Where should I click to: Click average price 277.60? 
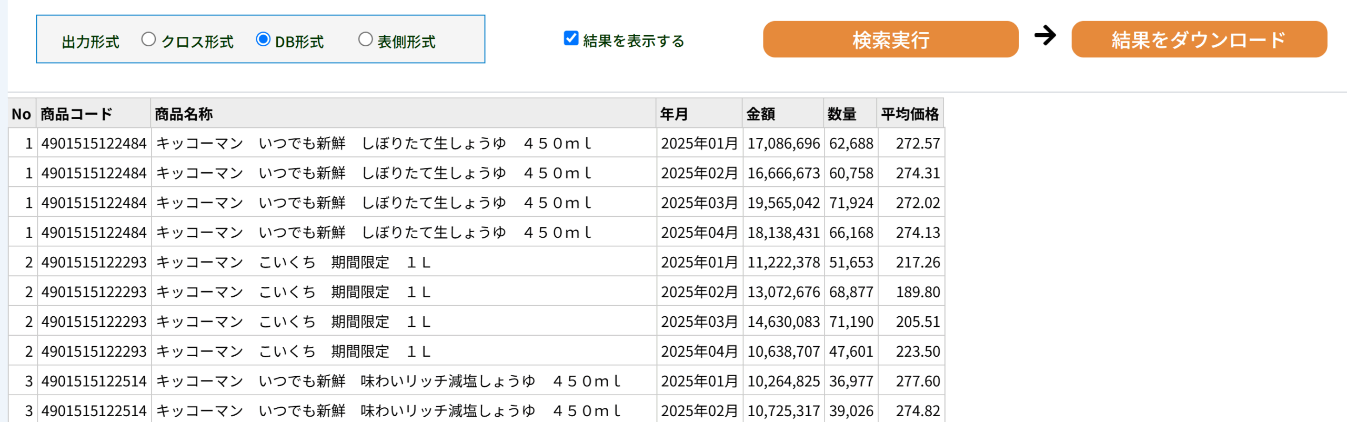[x=911, y=381]
